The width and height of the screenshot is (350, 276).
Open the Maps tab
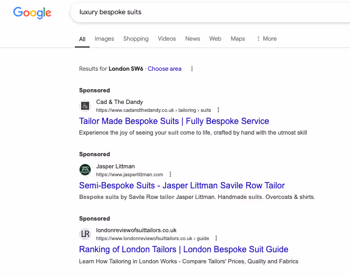pyautogui.click(x=238, y=39)
